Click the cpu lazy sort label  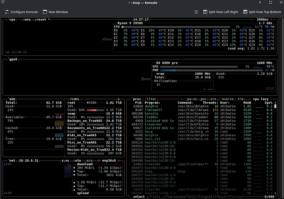click(x=261, y=99)
